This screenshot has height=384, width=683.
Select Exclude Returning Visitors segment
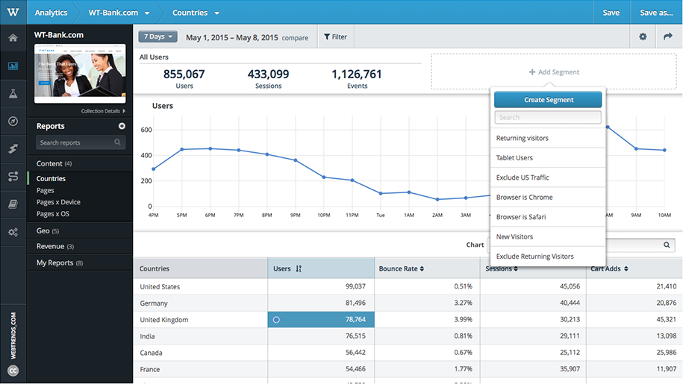click(548, 256)
